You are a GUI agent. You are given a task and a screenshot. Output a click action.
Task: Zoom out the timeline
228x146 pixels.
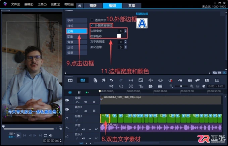171,86
